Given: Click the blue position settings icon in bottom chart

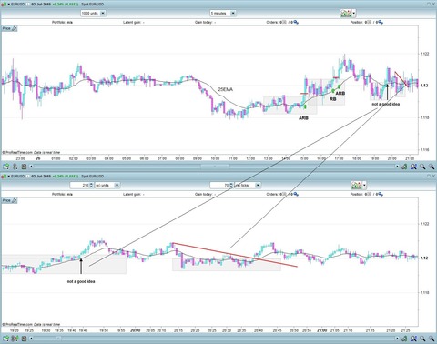Looking at the screenshot, I should point(381,195).
